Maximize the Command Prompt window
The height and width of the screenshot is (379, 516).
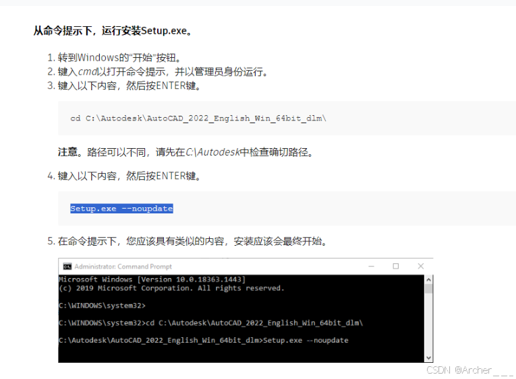[x=396, y=267]
